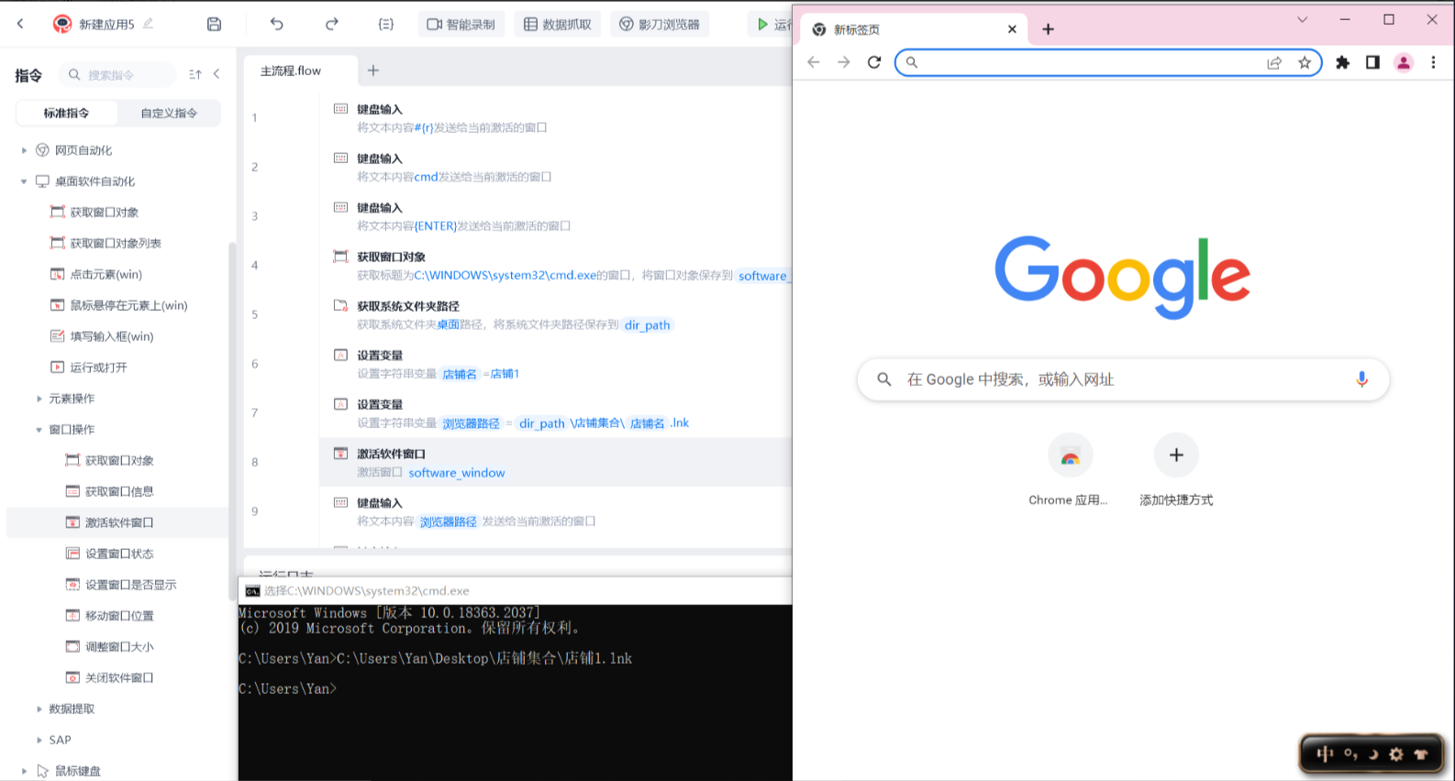Image resolution: width=1455 pixels, height=781 pixels.
Task: Open Chrome's side panel icon
Action: [x=1372, y=62]
